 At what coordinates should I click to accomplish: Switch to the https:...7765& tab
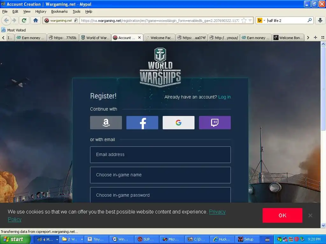pyautogui.click(x=63, y=37)
